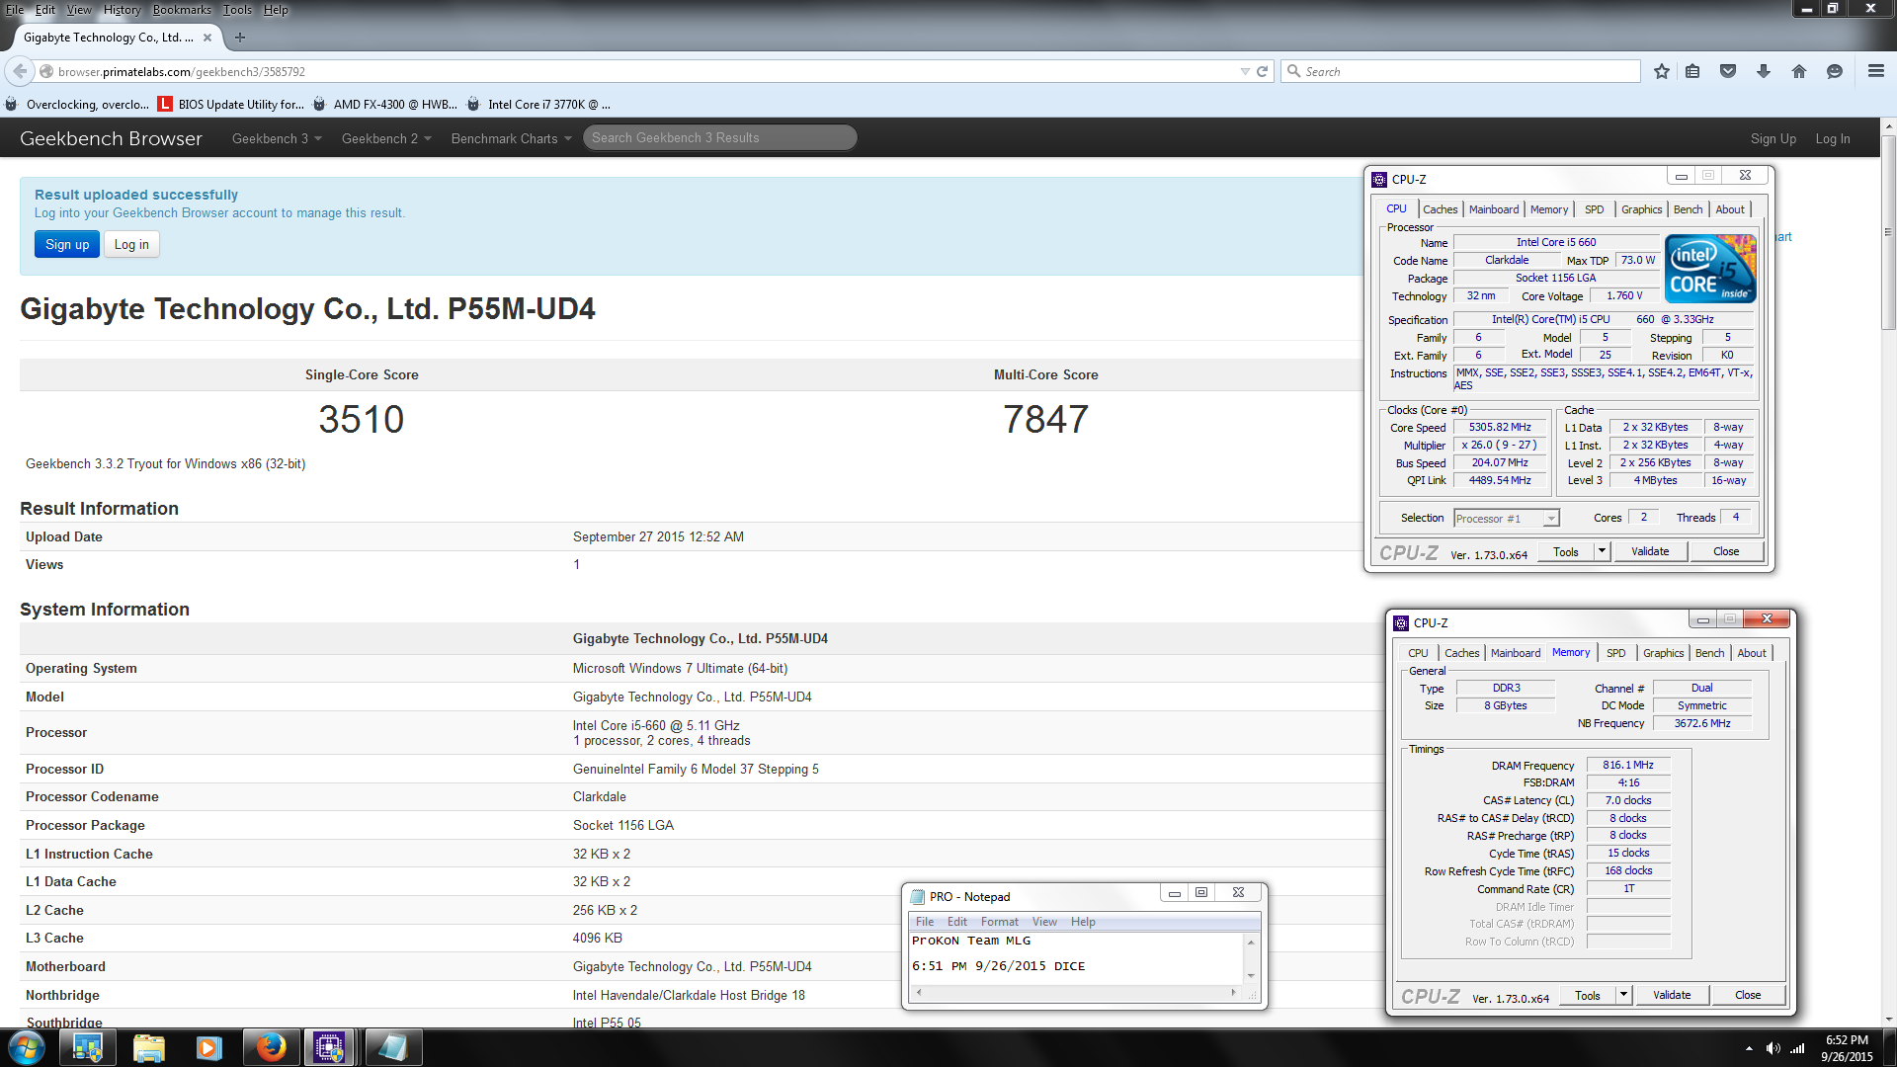Open Processor #1 selection dropdown in CPU-Z
Image resolution: width=1897 pixels, height=1067 pixels.
pos(1551,519)
